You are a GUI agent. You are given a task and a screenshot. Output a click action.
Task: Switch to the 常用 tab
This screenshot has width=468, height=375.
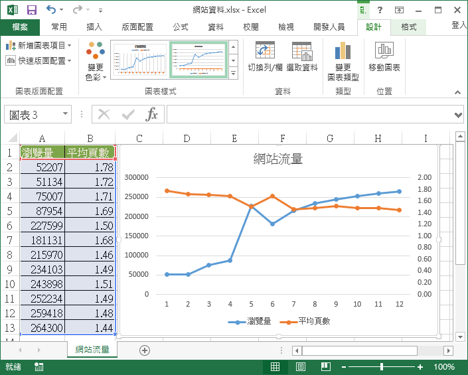[59, 27]
